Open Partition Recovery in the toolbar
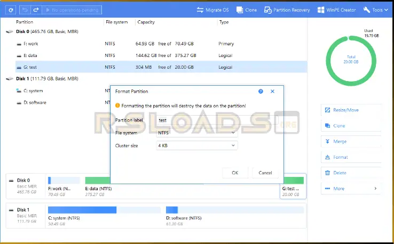Screen dimensions: 394x244 click(x=287, y=10)
